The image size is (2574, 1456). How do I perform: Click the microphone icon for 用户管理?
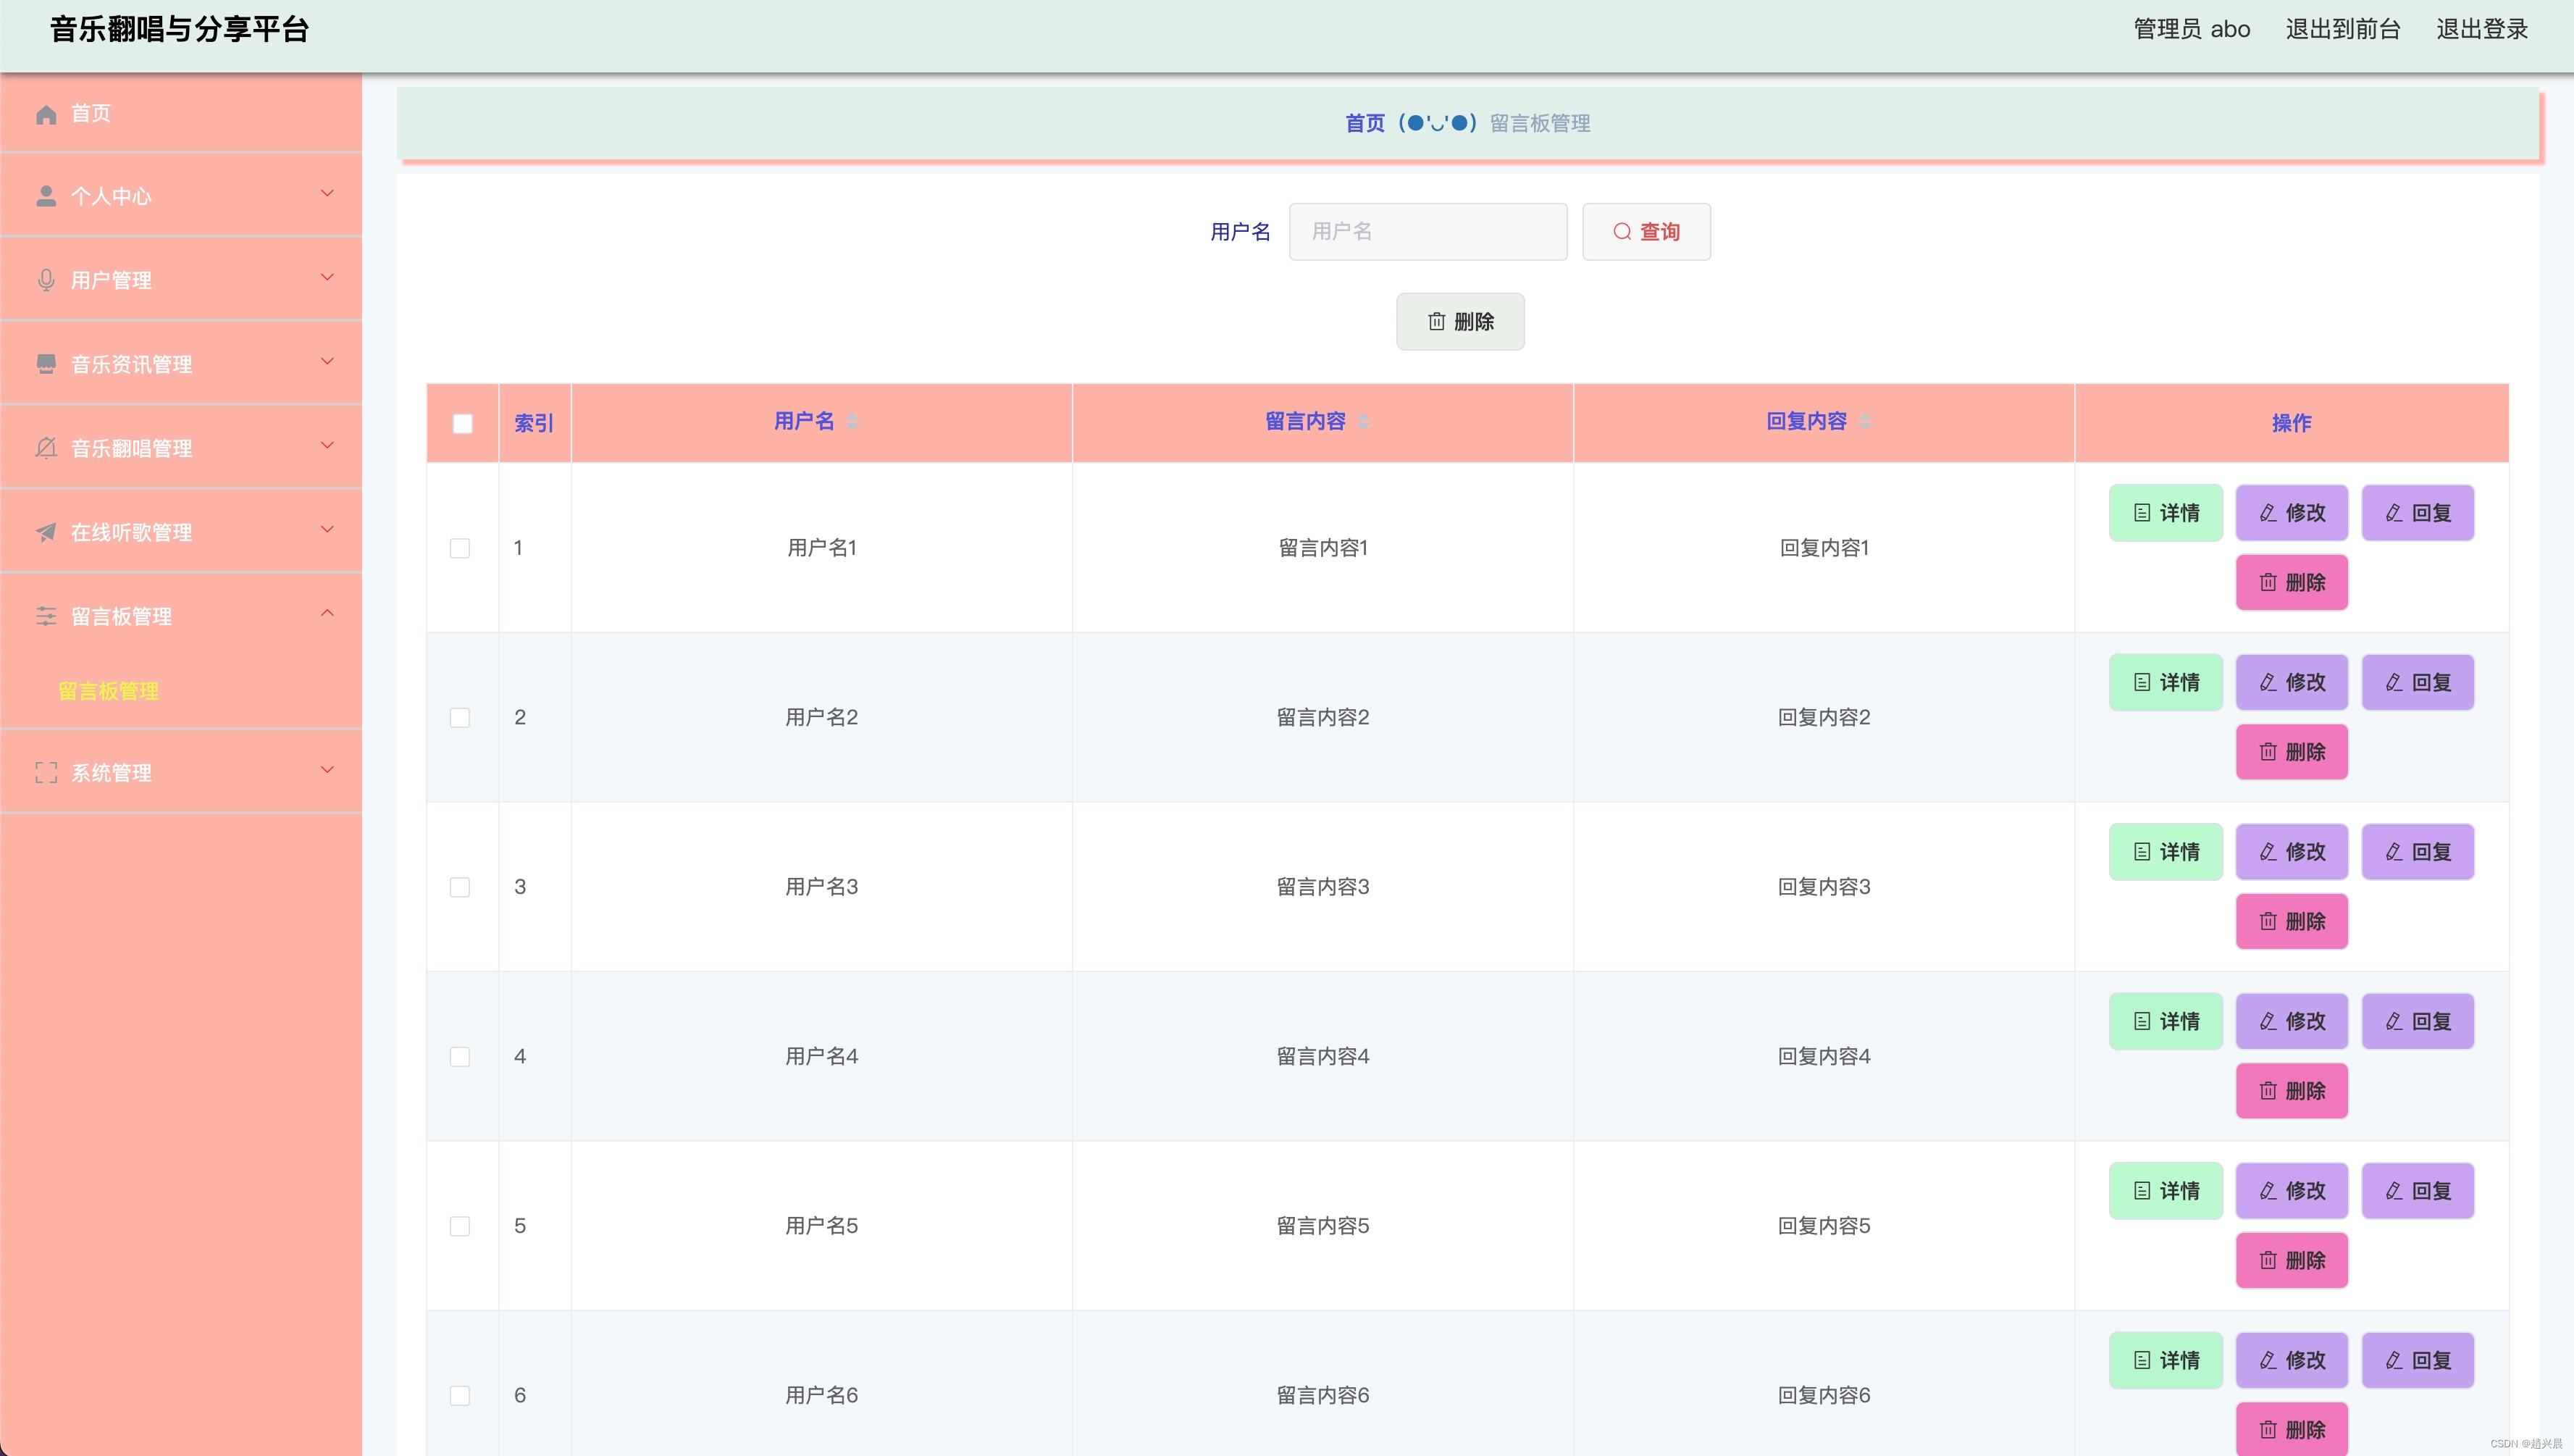click(46, 280)
